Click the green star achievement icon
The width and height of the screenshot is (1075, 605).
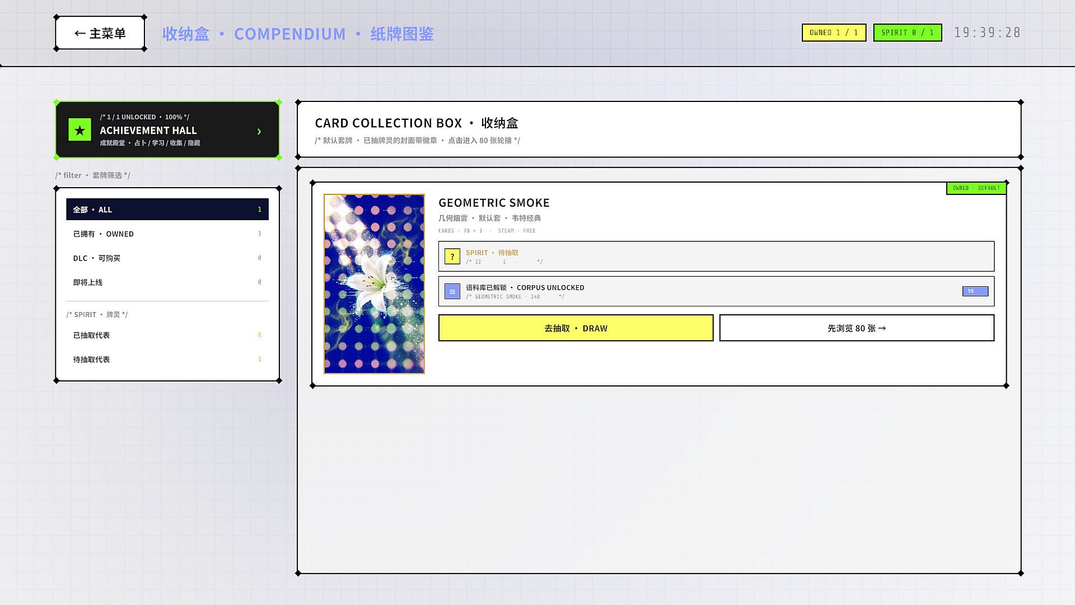point(80,130)
